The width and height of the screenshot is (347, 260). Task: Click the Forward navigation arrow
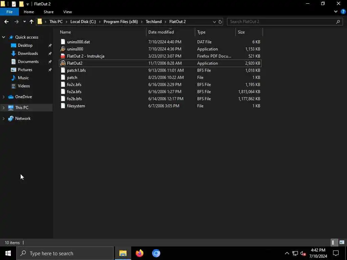[16, 22]
